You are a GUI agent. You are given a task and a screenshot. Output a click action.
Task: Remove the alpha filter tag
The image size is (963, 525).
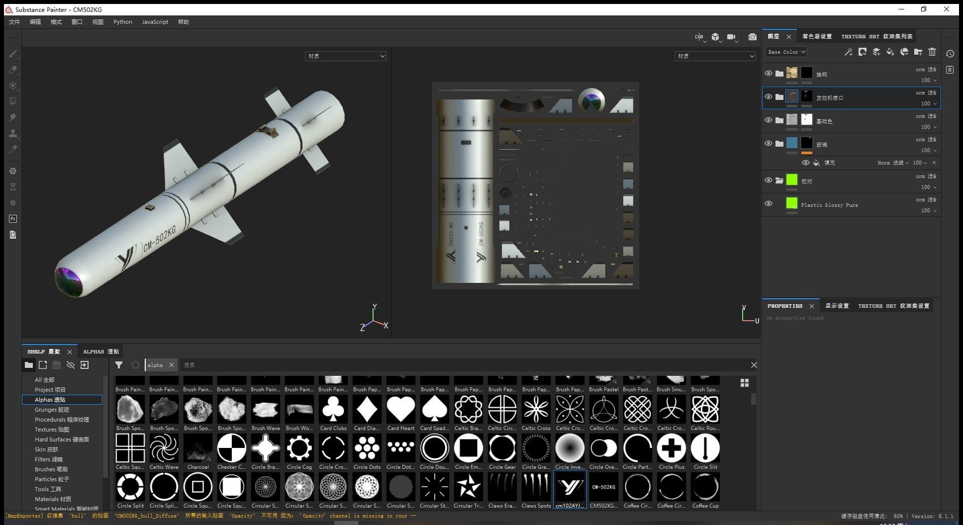click(172, 365)
